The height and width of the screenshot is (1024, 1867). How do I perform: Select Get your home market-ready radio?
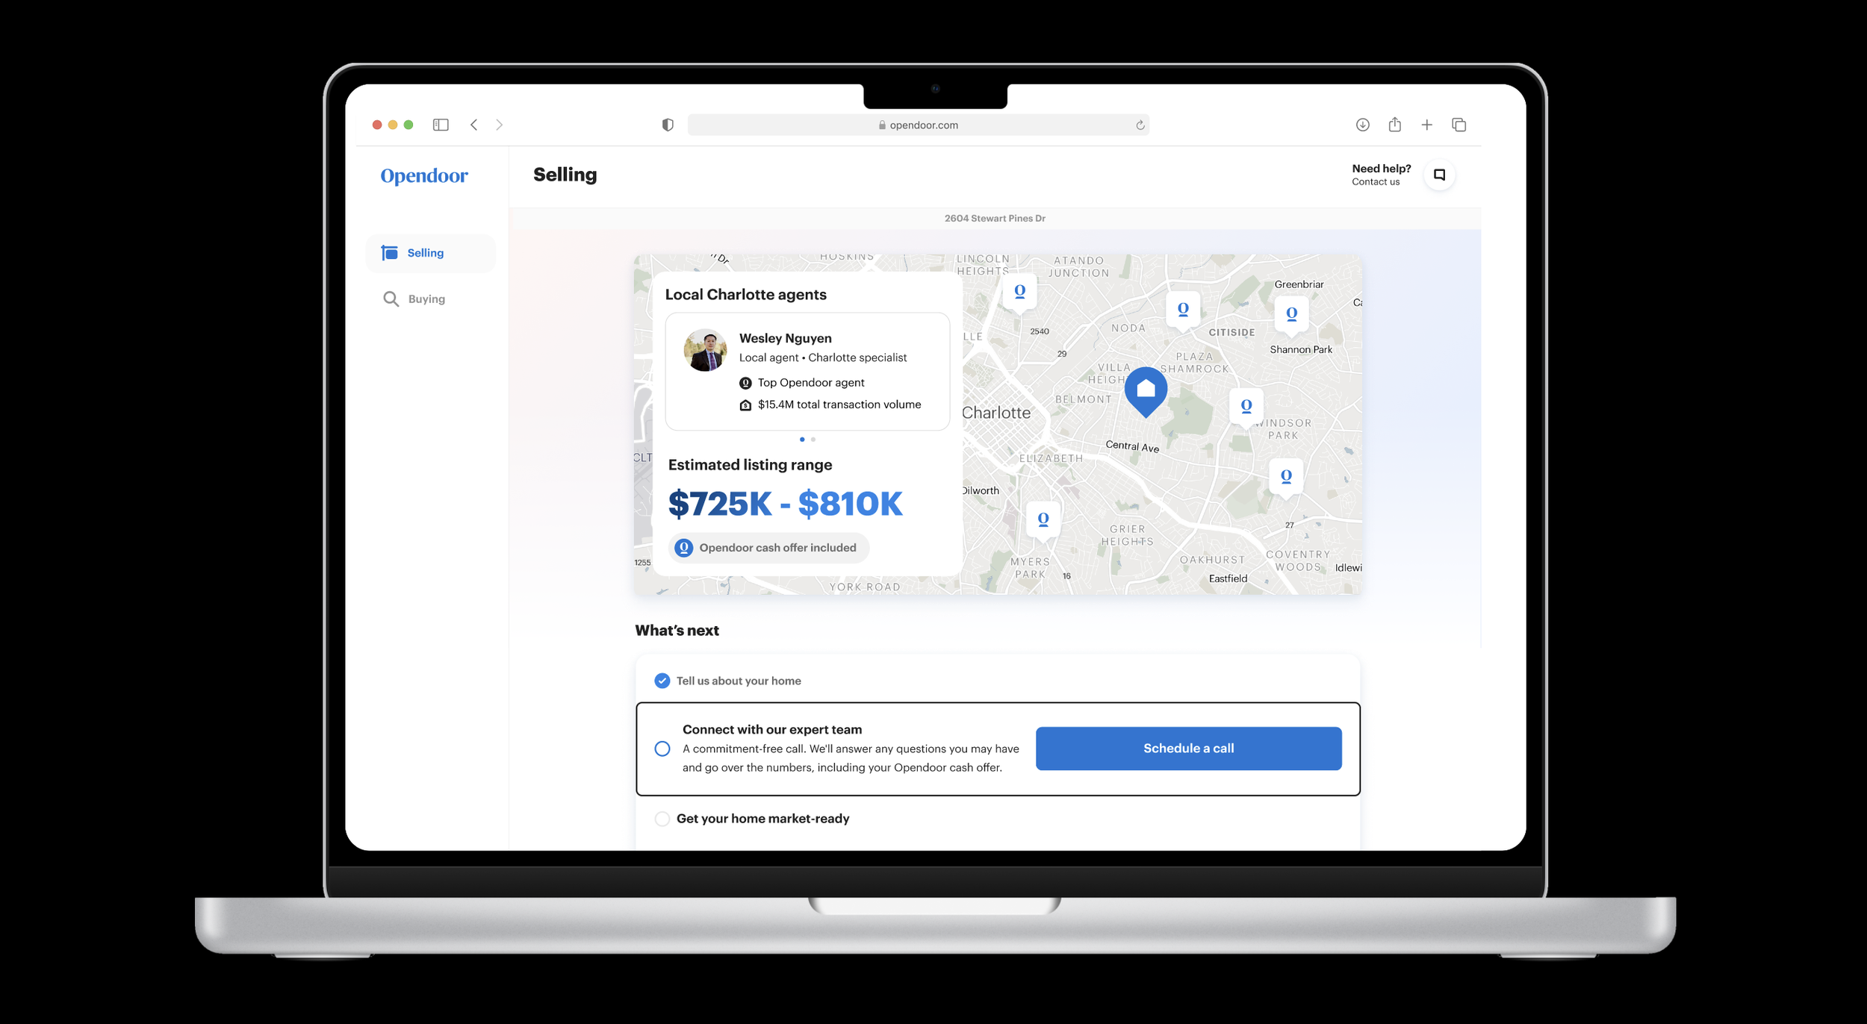[662, 819]
